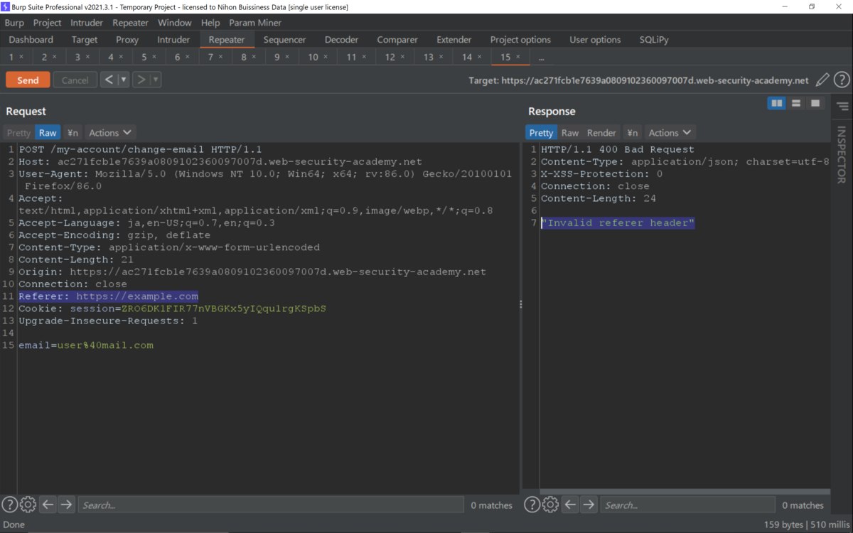
Task: Toggle Response Render view
Action: [601, 132]
